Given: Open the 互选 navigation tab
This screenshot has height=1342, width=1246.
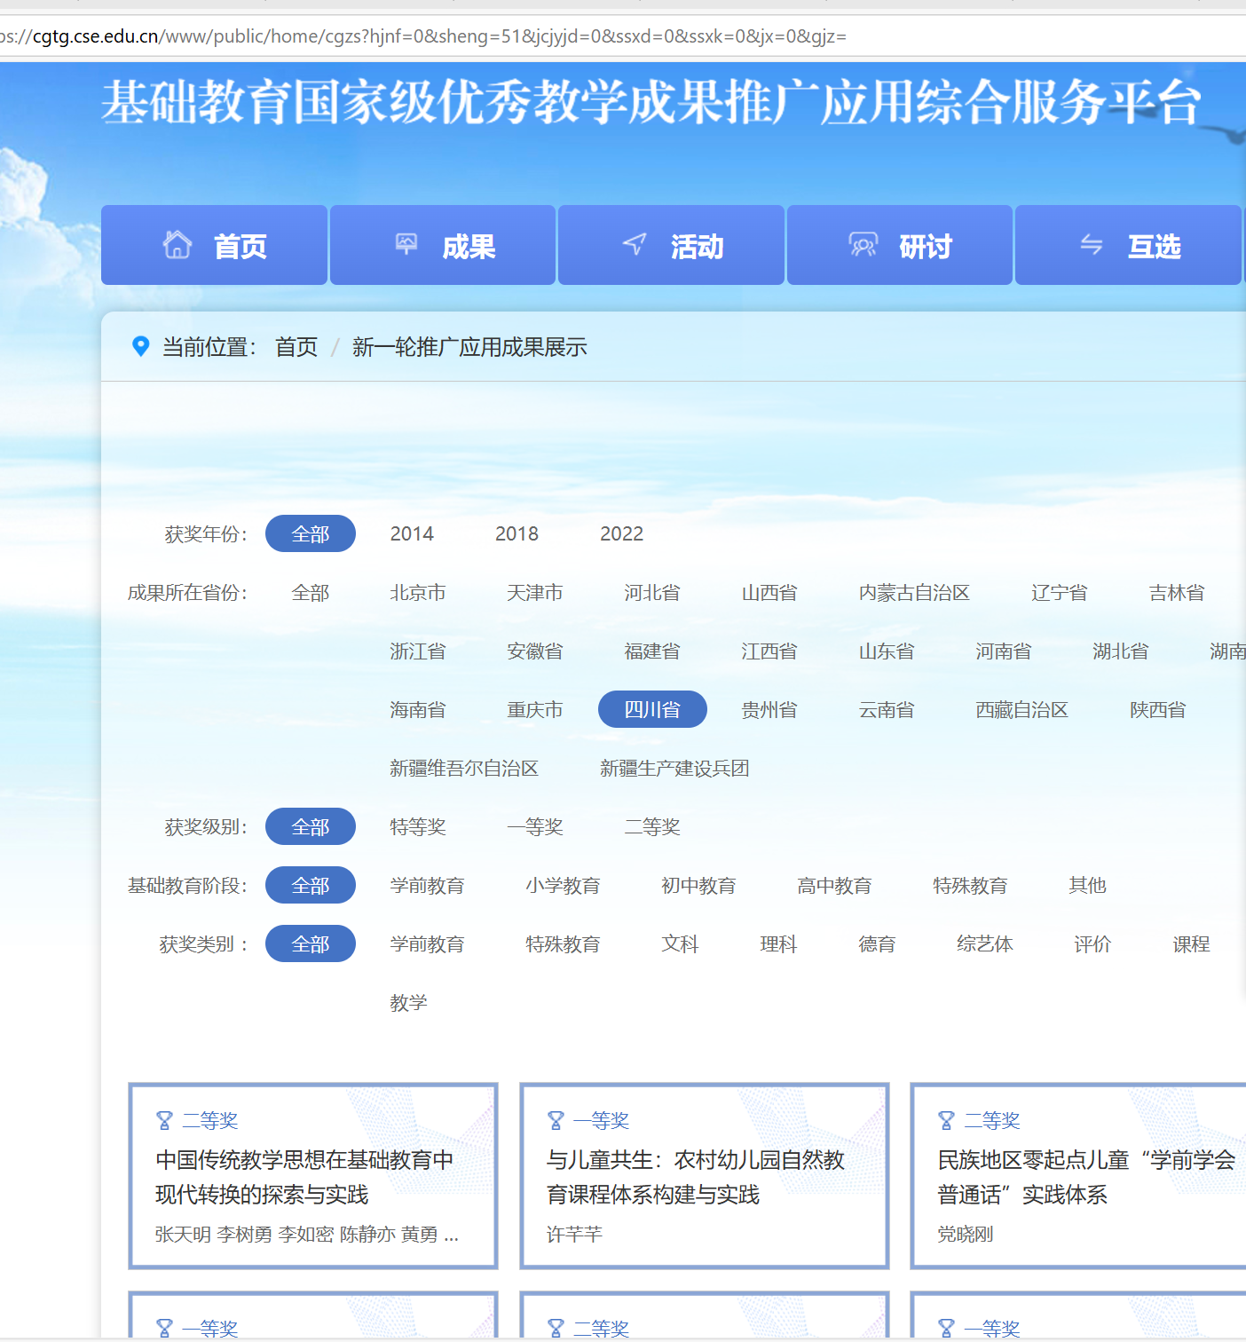Looking at the screenshot, I should click(1128, 245).
